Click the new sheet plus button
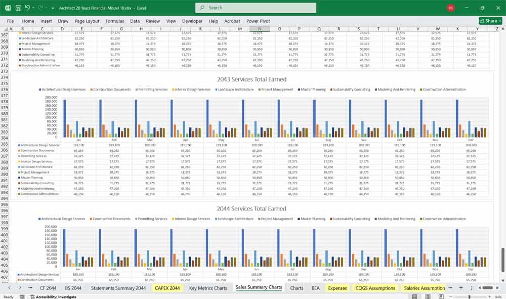 click(460, 287)
